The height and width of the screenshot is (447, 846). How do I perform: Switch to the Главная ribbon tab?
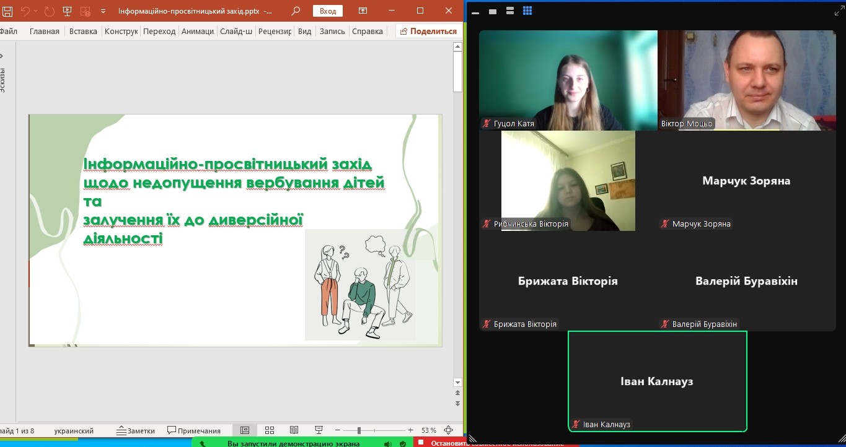tap(45, 31)
